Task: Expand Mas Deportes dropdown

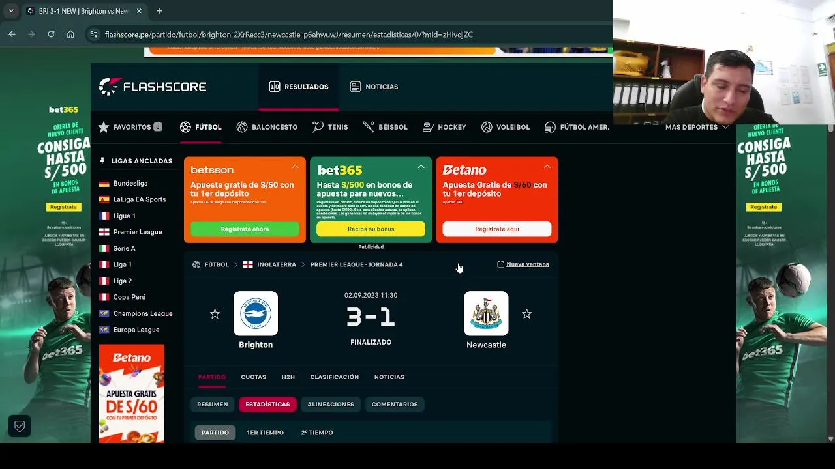Action: (x=697, y=127)
